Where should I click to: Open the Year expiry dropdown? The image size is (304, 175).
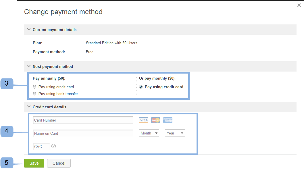point(175,133)
